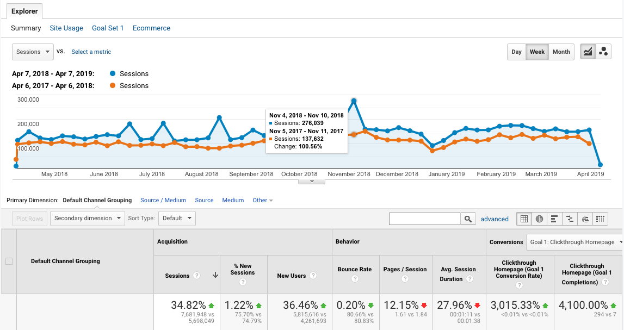Click the final April 2019 blue data point
Screen dimensions: 624x330
600,165
